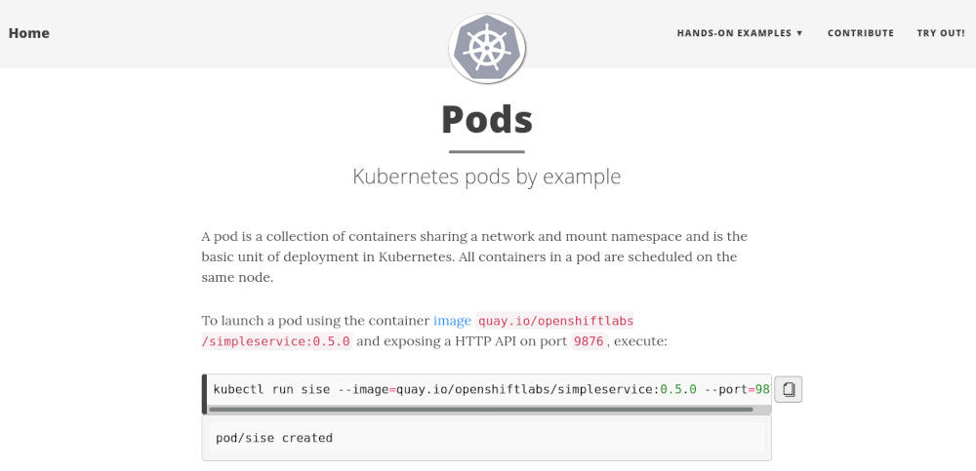
Task: Click the kubectl run sise command text
Action: (491, 389)
